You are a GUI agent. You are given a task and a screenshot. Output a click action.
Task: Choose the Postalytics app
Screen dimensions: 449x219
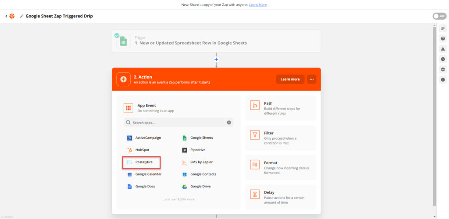click(141, 162)
